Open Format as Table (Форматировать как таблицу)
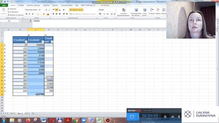 click(136, 12)
